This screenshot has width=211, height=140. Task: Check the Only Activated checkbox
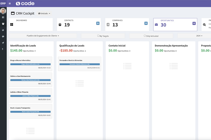coord(145,36)
